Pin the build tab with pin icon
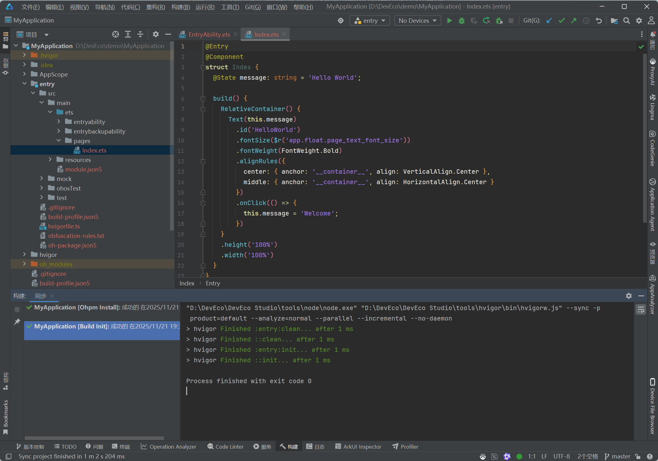 [17, 322]
